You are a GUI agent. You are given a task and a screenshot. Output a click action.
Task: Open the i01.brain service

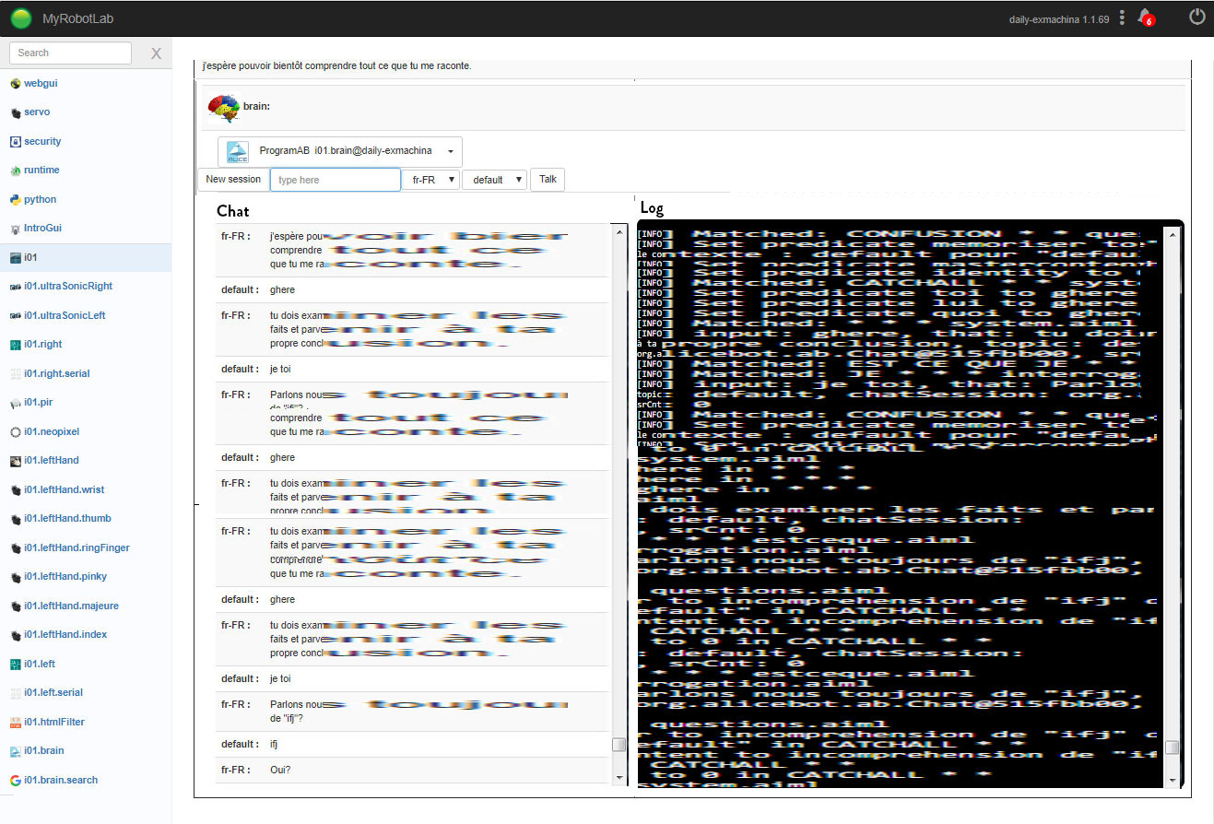coord(44,750)
